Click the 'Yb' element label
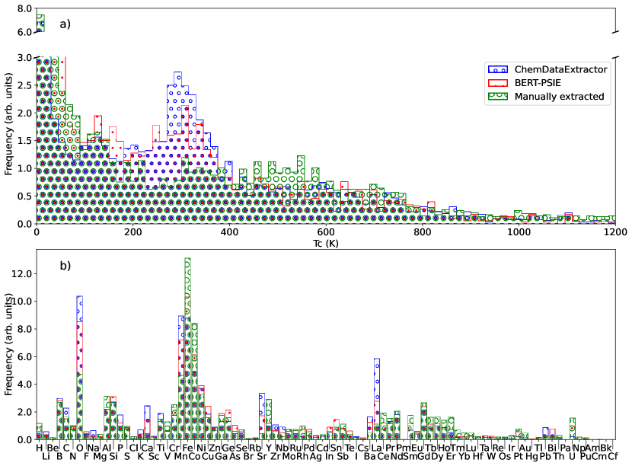 464,457
